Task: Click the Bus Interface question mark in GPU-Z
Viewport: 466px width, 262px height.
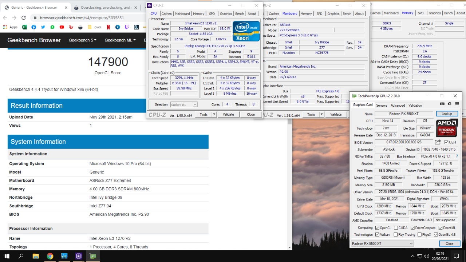Action: 458,156
